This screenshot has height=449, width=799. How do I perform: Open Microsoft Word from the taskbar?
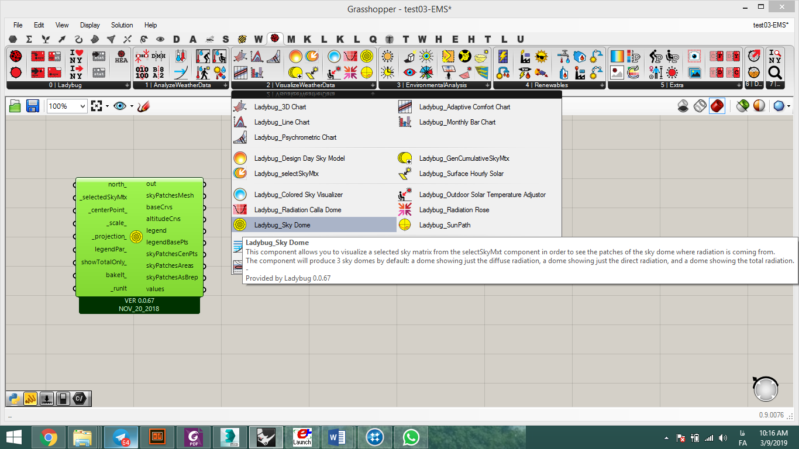pyautogui.click(x=338, y=437)
